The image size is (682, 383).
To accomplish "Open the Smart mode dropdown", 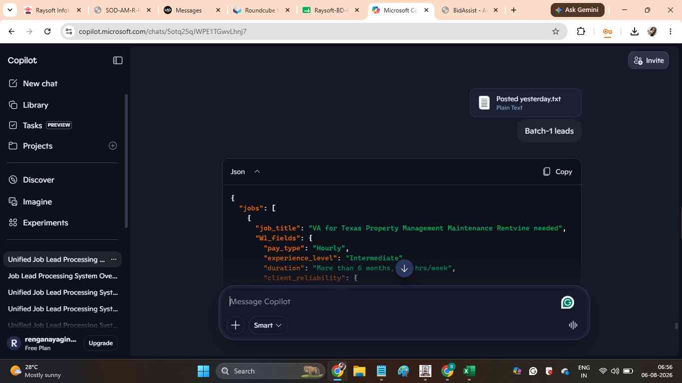I will [x=268, y=325].
